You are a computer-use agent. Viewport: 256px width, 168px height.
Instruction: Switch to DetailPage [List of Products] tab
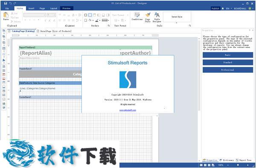[x=54, y=31]
